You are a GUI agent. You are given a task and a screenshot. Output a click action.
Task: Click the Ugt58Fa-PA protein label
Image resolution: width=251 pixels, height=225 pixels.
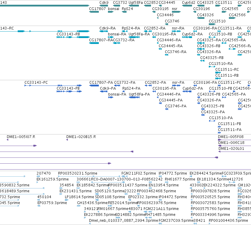click(139, 94)
